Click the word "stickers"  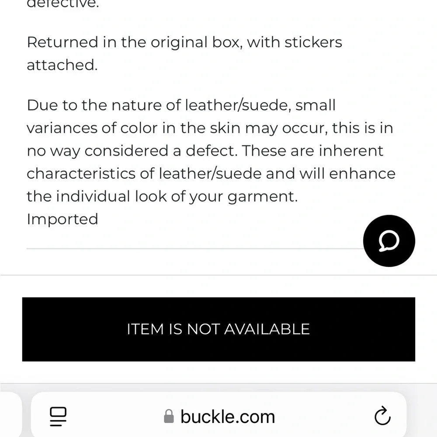coord(313,42)
